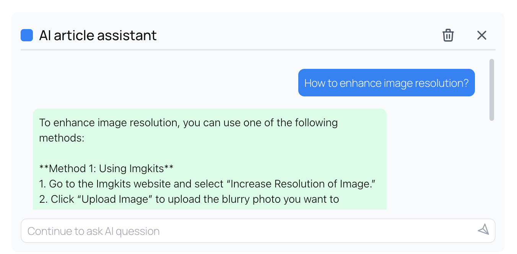Image resolution: width=517 pixels, height=254 pixels.
Task: Click the "AI article assistant" title text
Action: click(98, 36)
